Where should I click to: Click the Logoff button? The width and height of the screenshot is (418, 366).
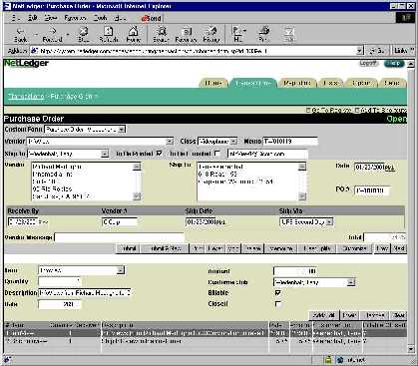(x=368, y=63)
